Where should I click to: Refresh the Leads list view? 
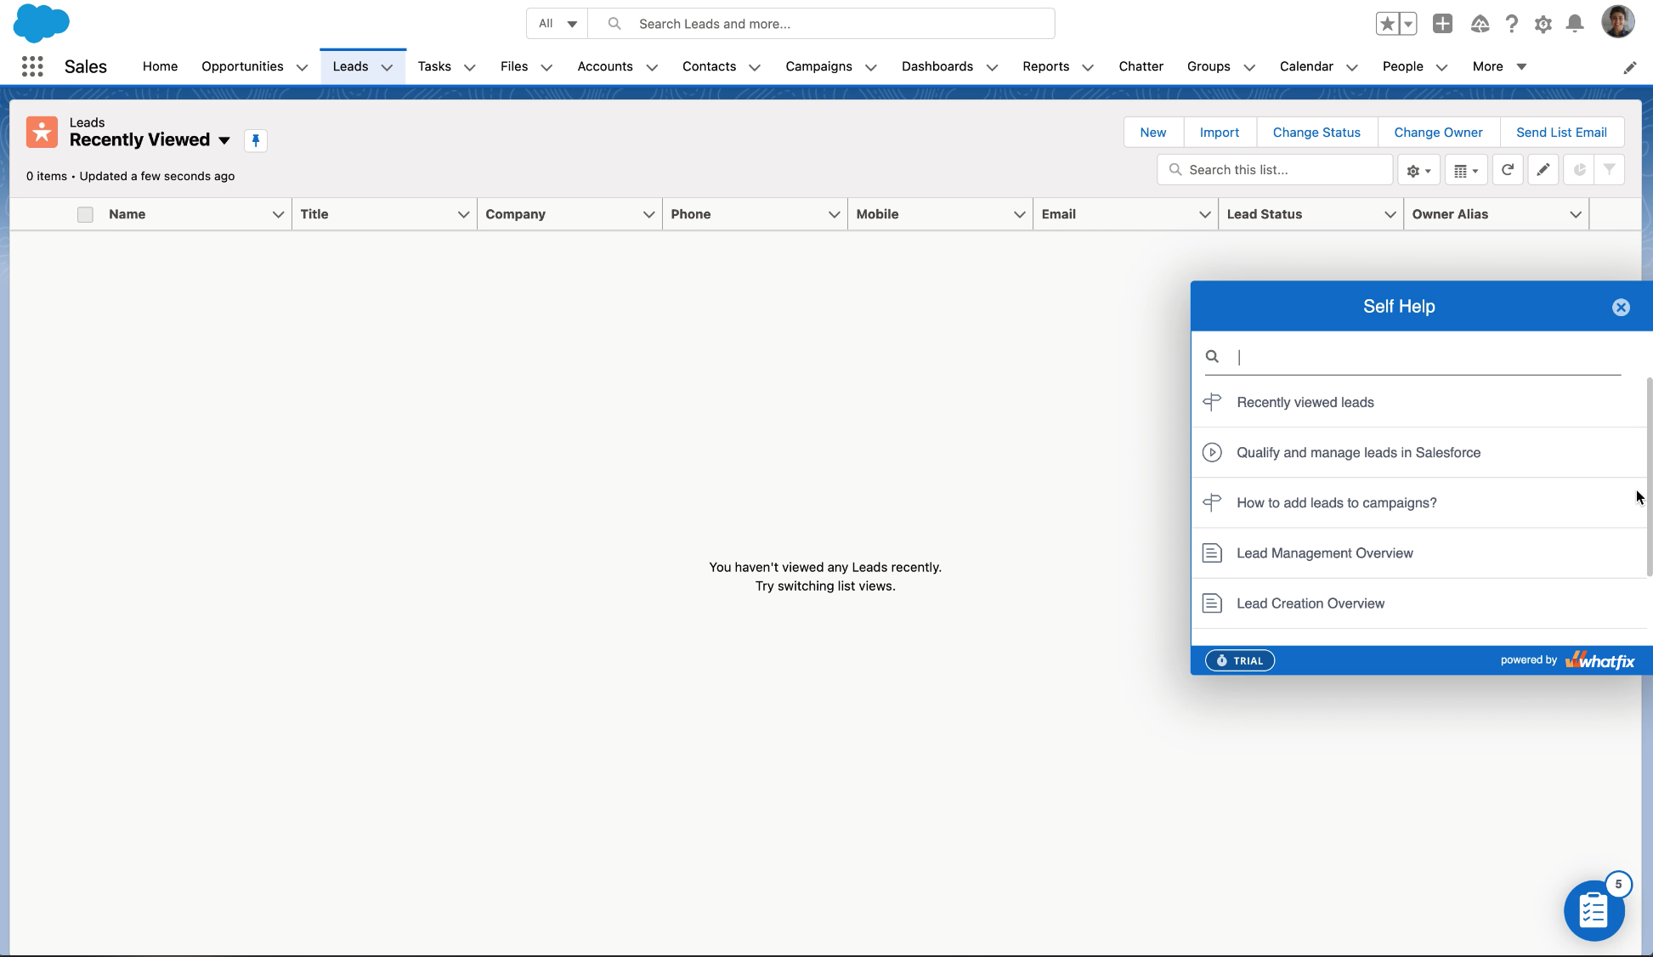click(1507, 169)
